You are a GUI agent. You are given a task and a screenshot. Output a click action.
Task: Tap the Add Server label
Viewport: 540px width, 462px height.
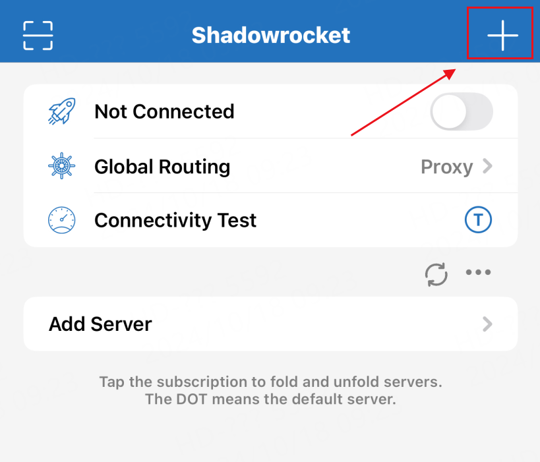pos(100,324)
